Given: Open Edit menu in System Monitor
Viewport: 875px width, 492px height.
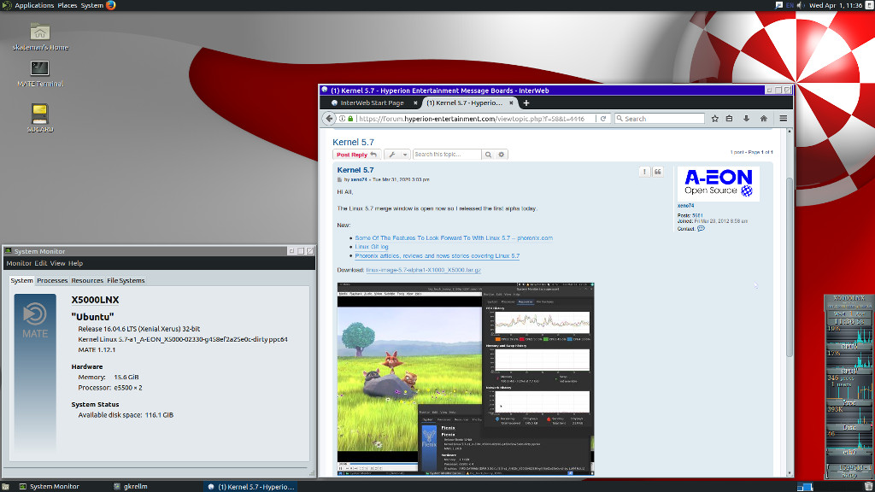Looking at the screenshot, I should pyautogui.click(x=41, y=263).
